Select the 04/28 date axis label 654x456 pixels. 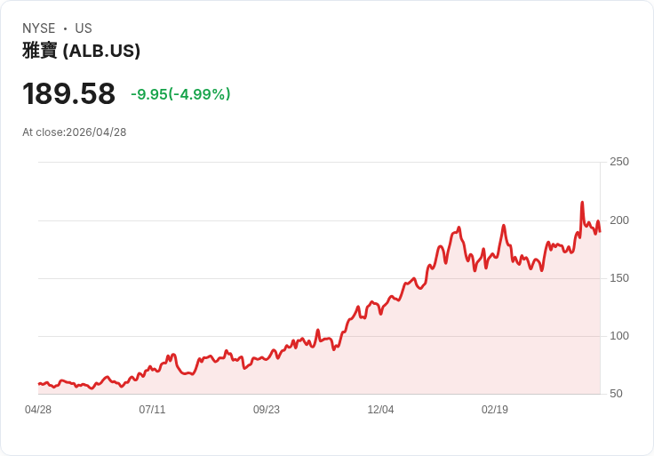[38, 410]
